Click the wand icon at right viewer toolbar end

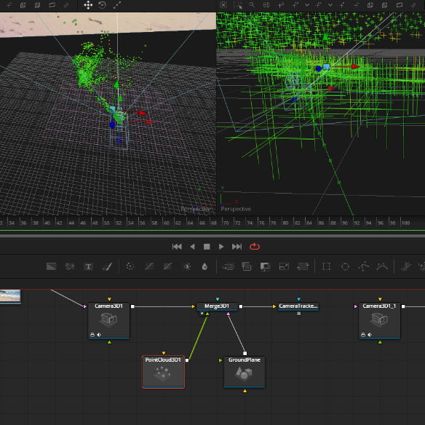pos(413,5)
